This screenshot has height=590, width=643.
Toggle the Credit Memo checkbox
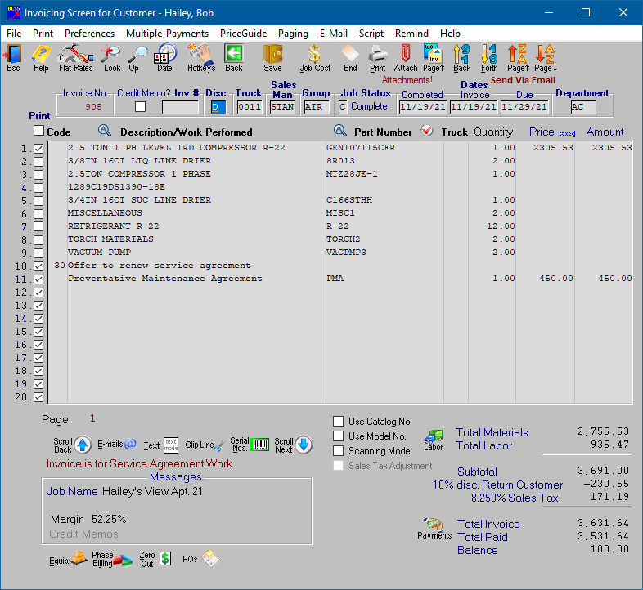(x=141, y=106)
